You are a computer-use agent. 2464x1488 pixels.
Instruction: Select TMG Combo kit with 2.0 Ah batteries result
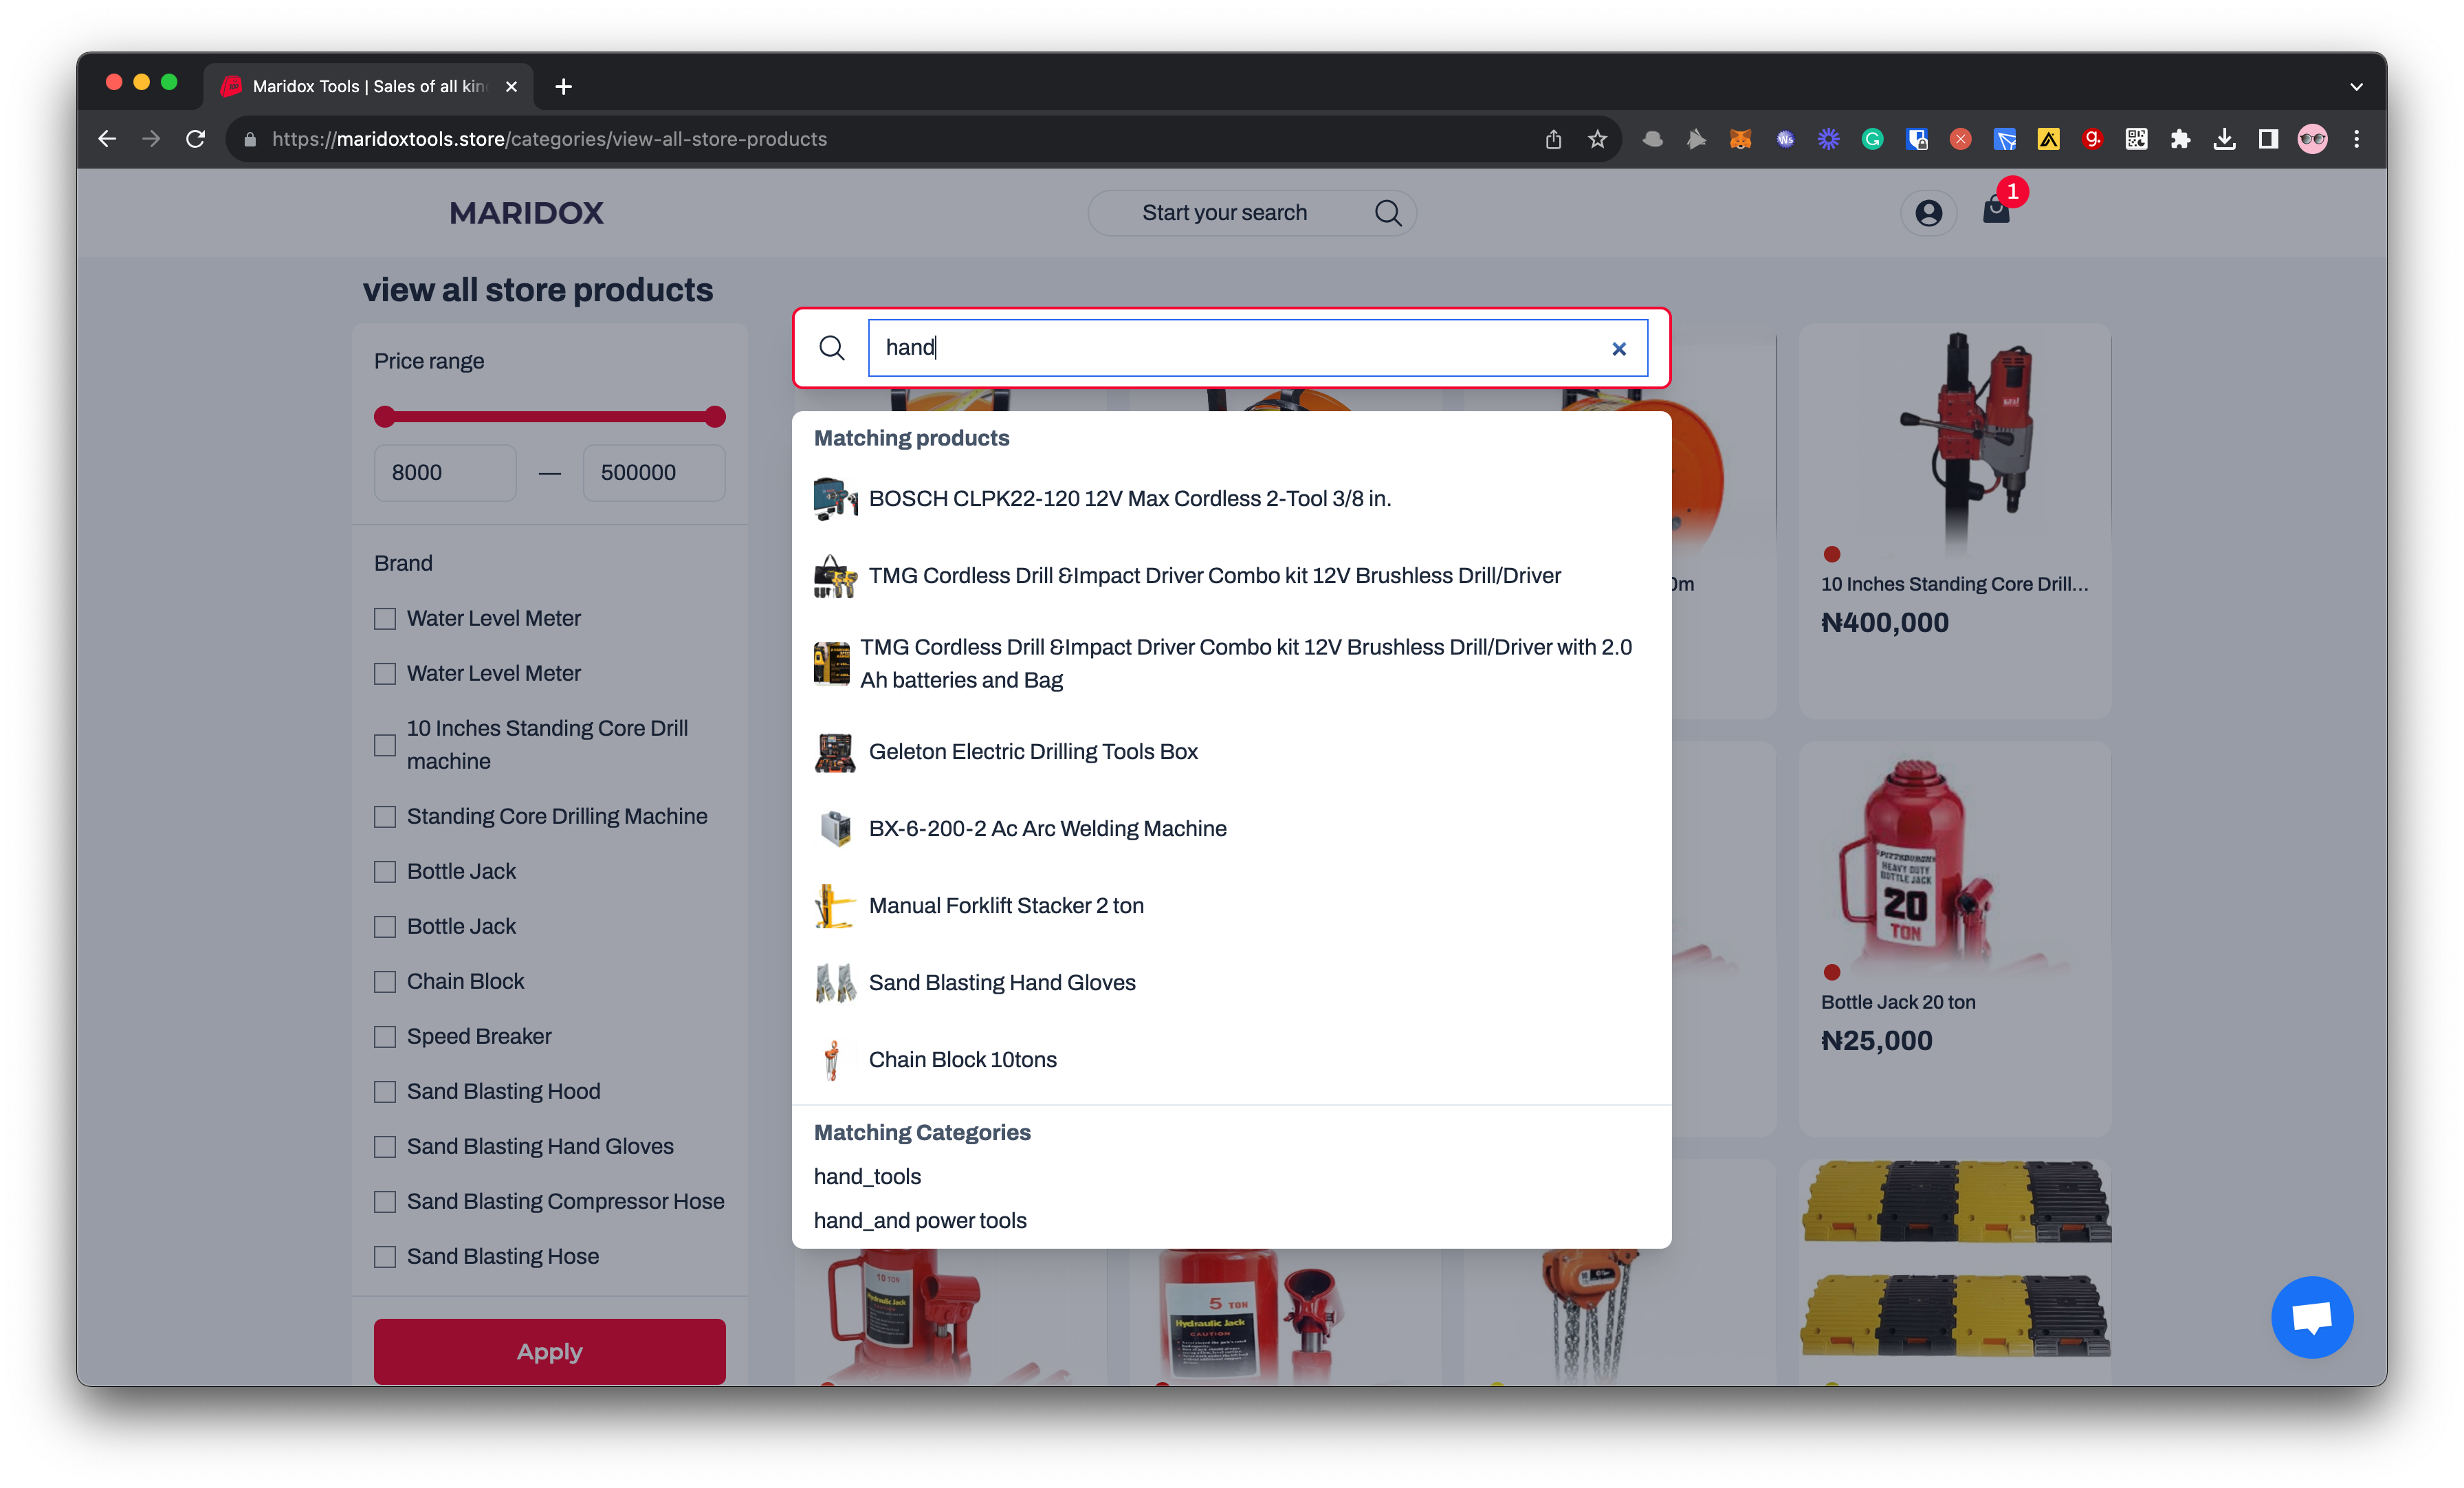click(x=1231, y=664)
